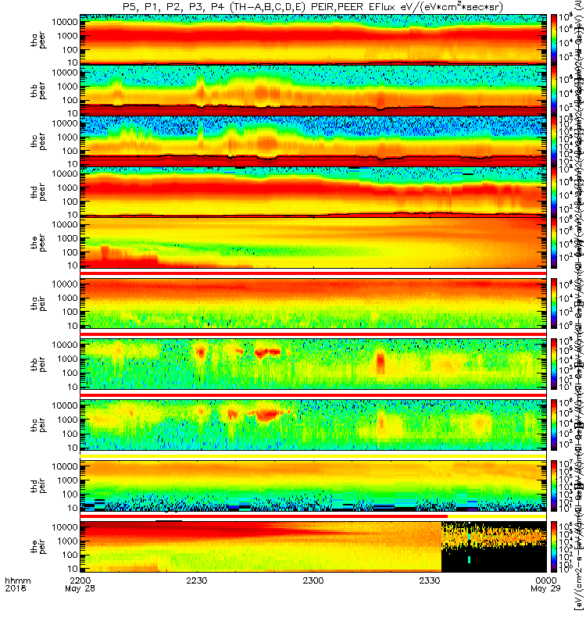
Task: Click the 2330 time axis label
Action: tap(429, 580)
